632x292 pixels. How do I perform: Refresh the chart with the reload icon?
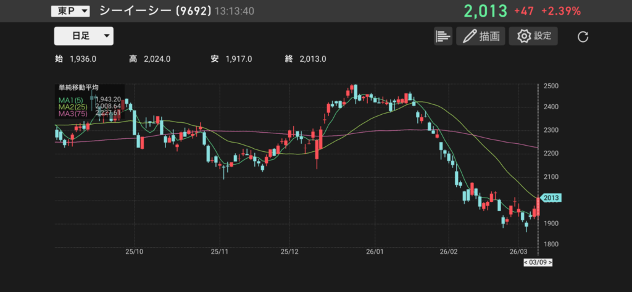(x=583, y=37)
